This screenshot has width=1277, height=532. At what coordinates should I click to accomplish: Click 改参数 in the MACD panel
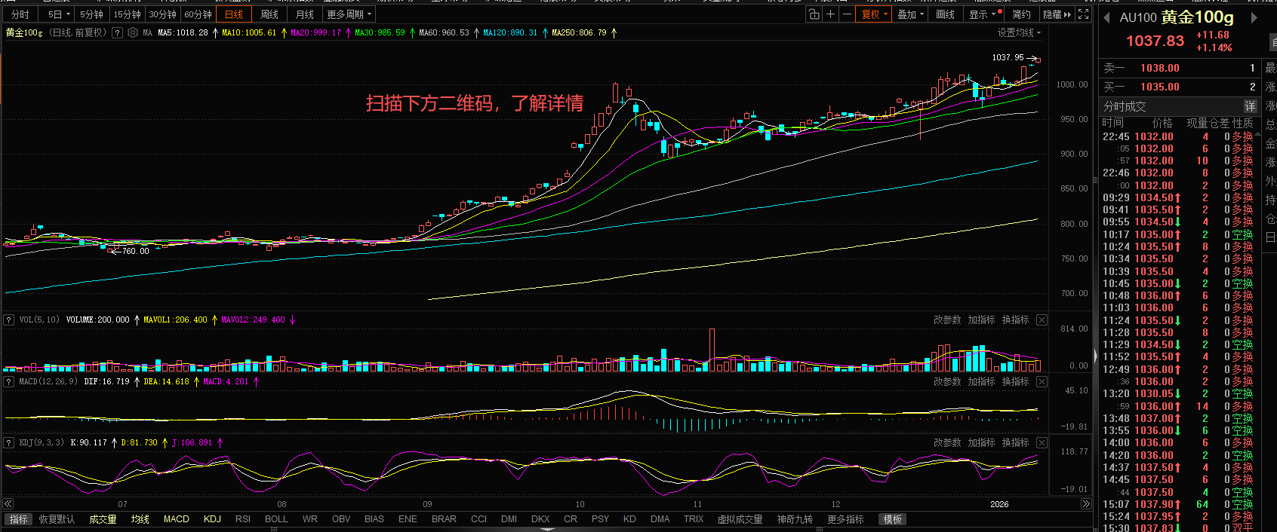[x=947, y=382]
